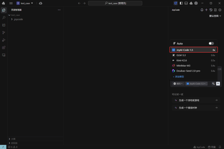The image size is (224, 149).
Task: Open JoyCode notifications bell
Action: [x=202, y=10]
